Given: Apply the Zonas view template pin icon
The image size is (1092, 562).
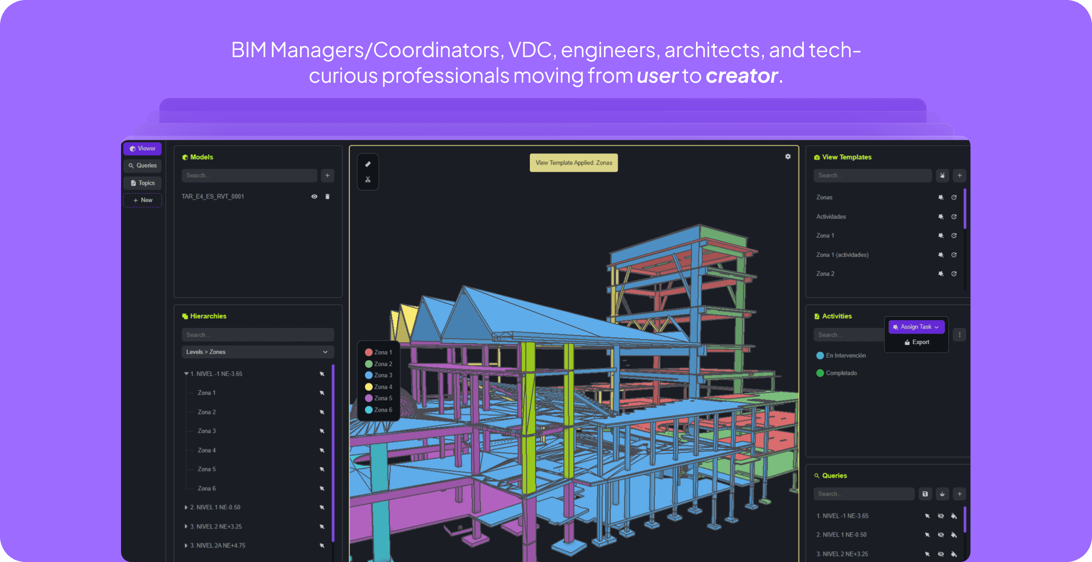Looking at the screenshot, I should pyautogui.click(x=941, y=197).
